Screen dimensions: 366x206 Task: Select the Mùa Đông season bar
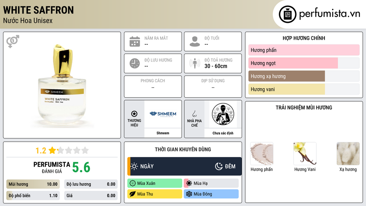[211, 194]
